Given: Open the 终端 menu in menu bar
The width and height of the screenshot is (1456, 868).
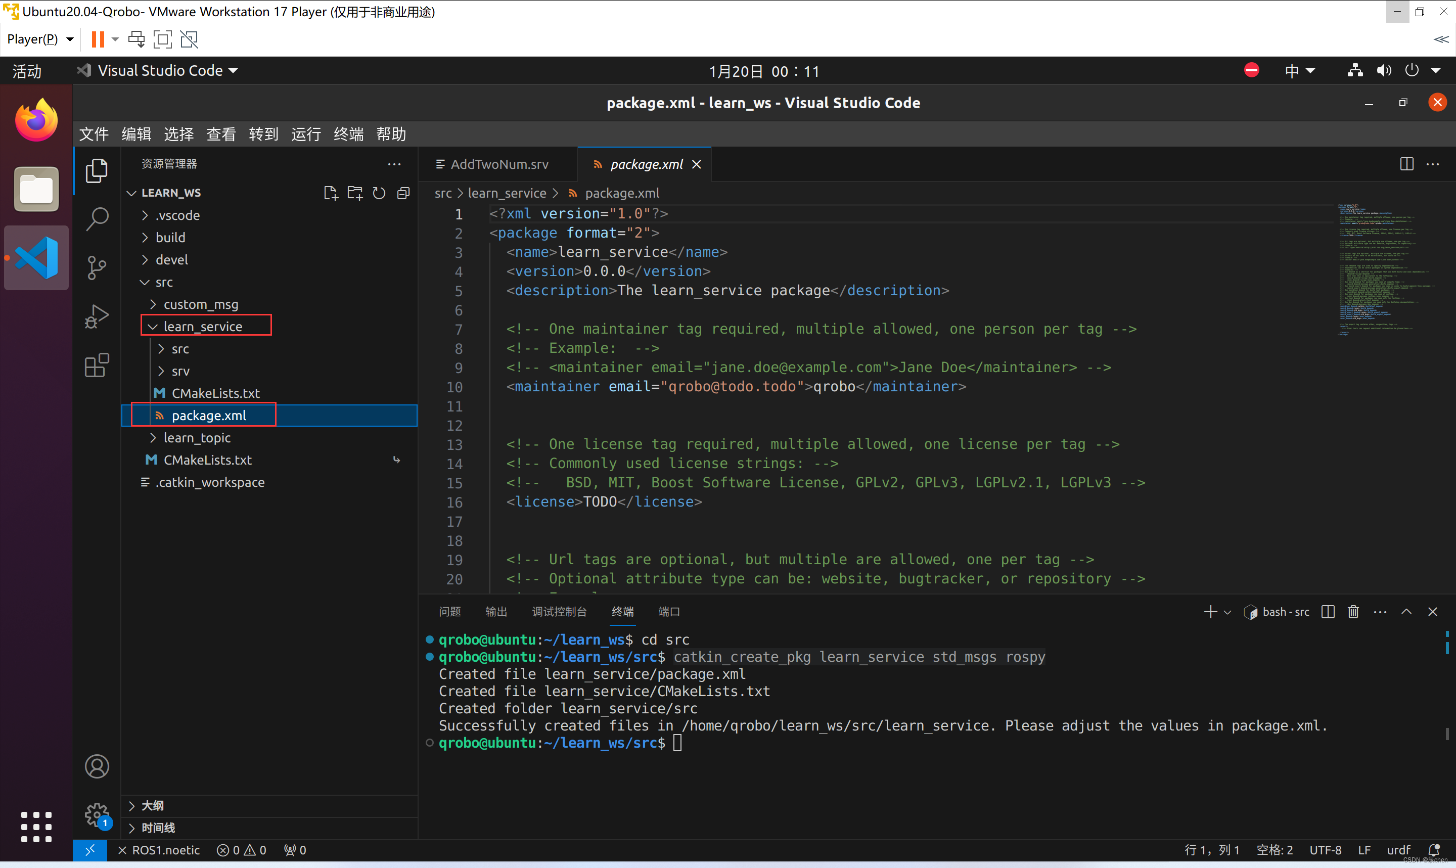Looking at the screenshot, I should click(x=348, y=134).
